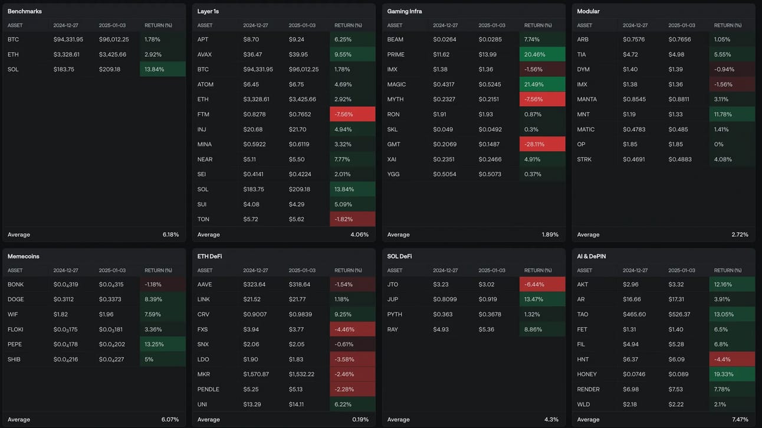Viewport: 762px width, 428px height.
Task: Click the FXS -4.46% return cell
Action: [353, 329]
